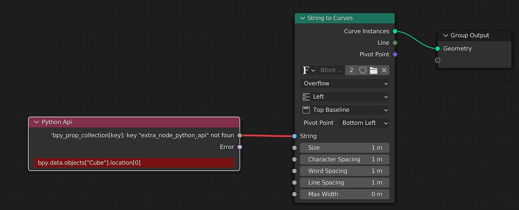Click the Character Spacing input socket
Screen dimensions: 519x210
point(294,159)
